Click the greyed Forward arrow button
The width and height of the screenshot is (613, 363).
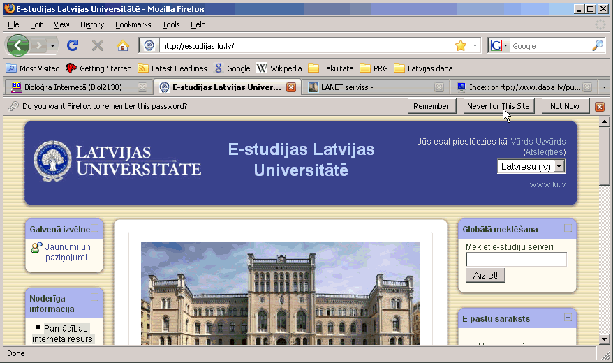click(x=38, y=45)
